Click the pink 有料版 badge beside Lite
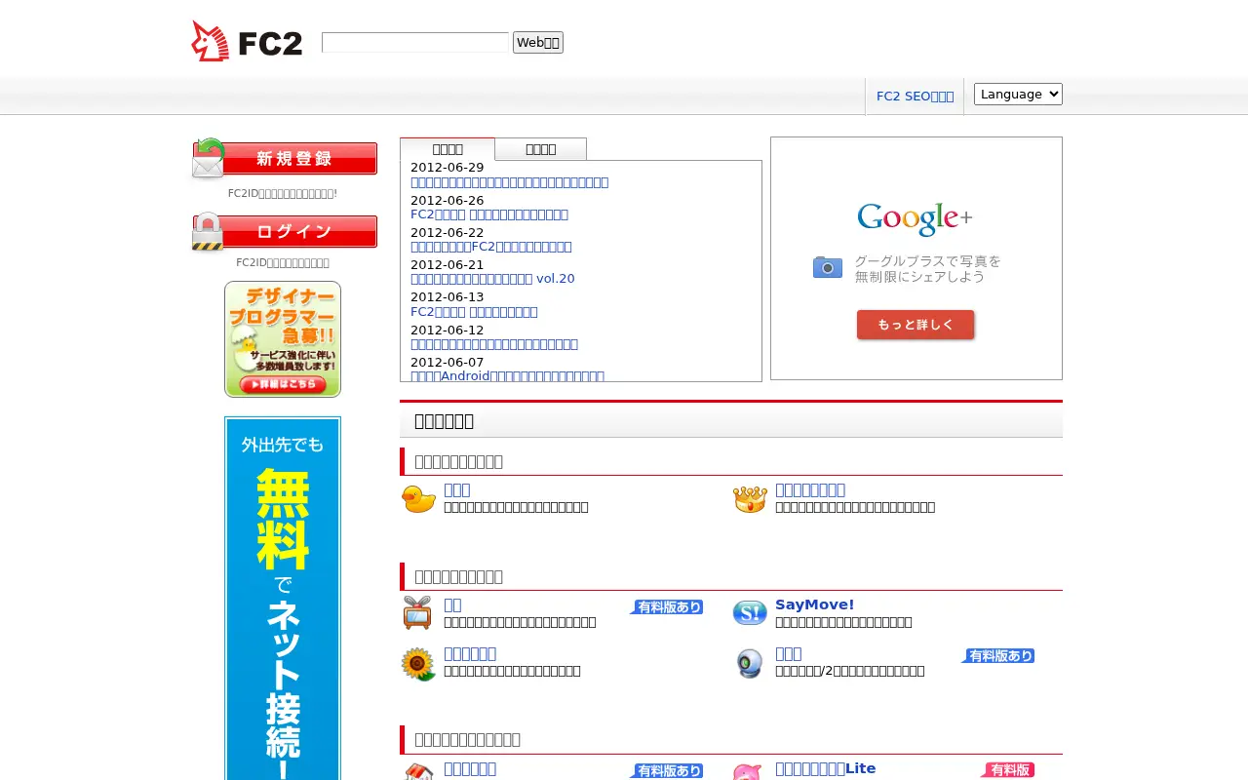The image size is (1248, 780). [x=1007, y=770]
